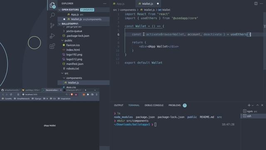The height and width of the screenshot is (150, 266).
Task: Open the Django bookmarks folder
Action: tap(36, 99)
